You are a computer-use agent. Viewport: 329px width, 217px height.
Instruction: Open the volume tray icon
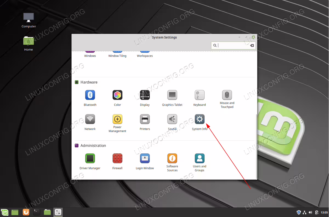point(310,212)
